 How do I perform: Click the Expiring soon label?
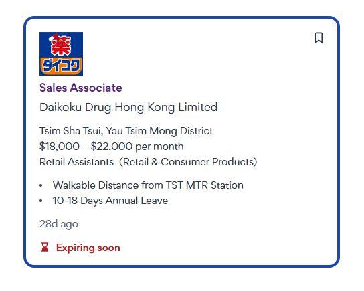(88, 248)
